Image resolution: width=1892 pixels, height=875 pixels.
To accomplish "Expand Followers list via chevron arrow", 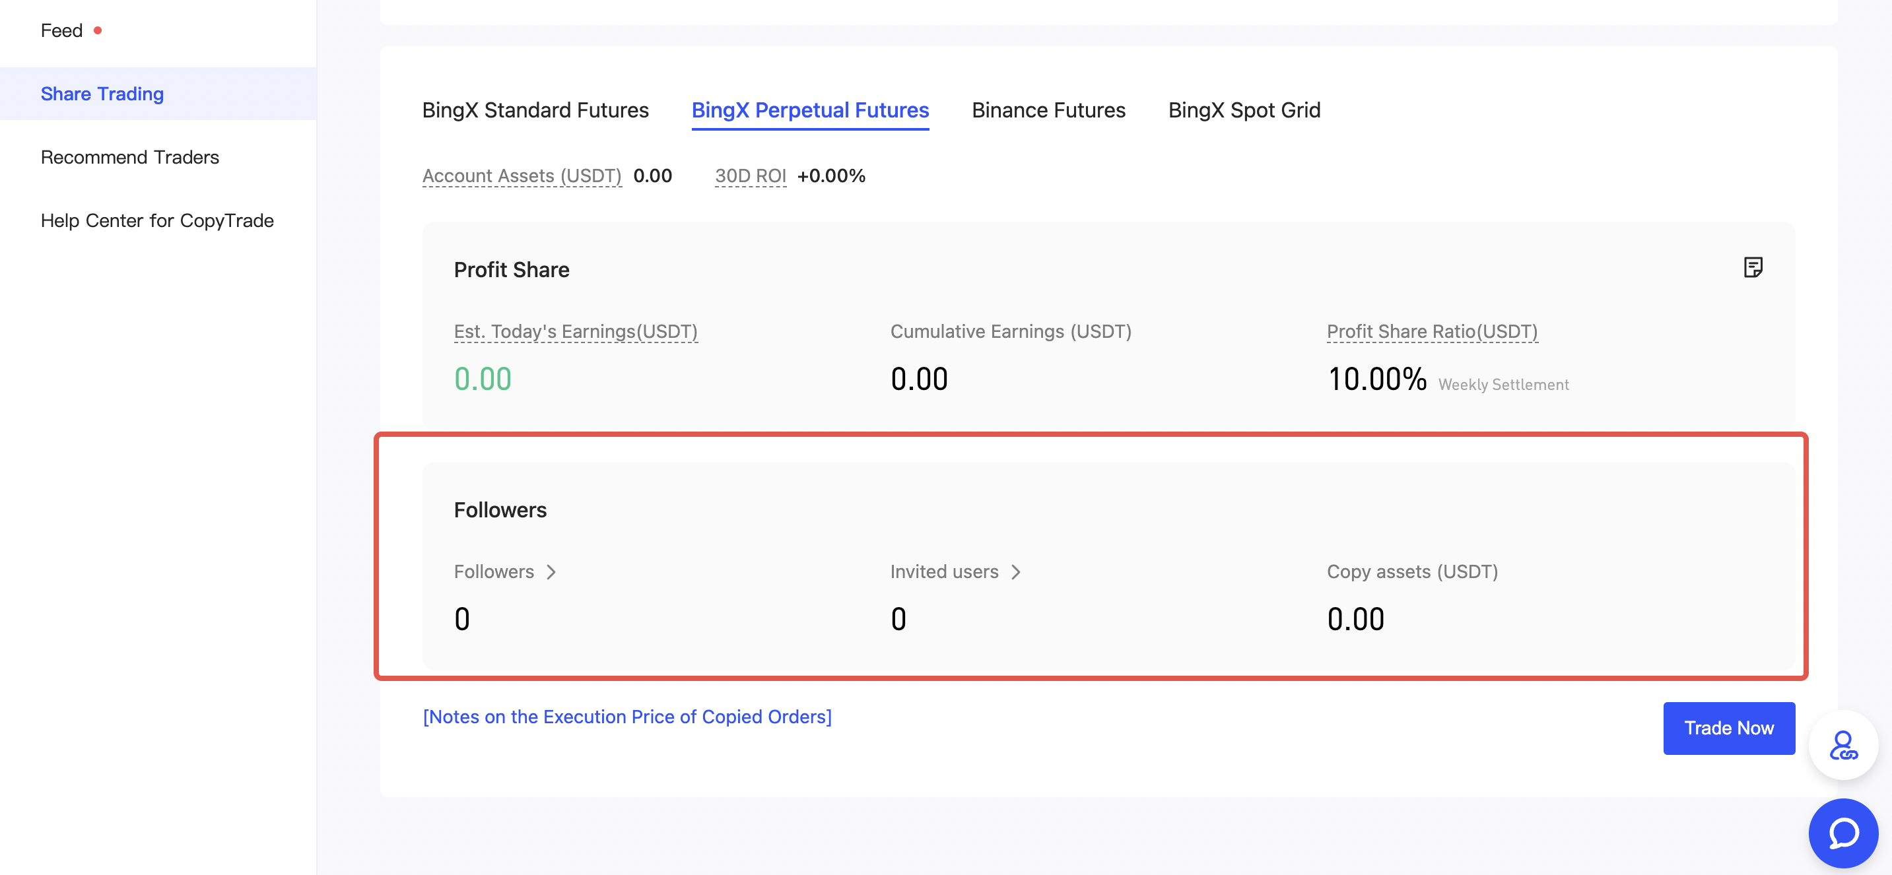I will [x=551, y=572].
